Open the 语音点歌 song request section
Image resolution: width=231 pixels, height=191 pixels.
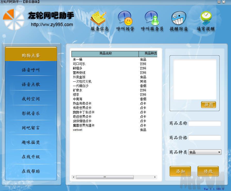31,84
